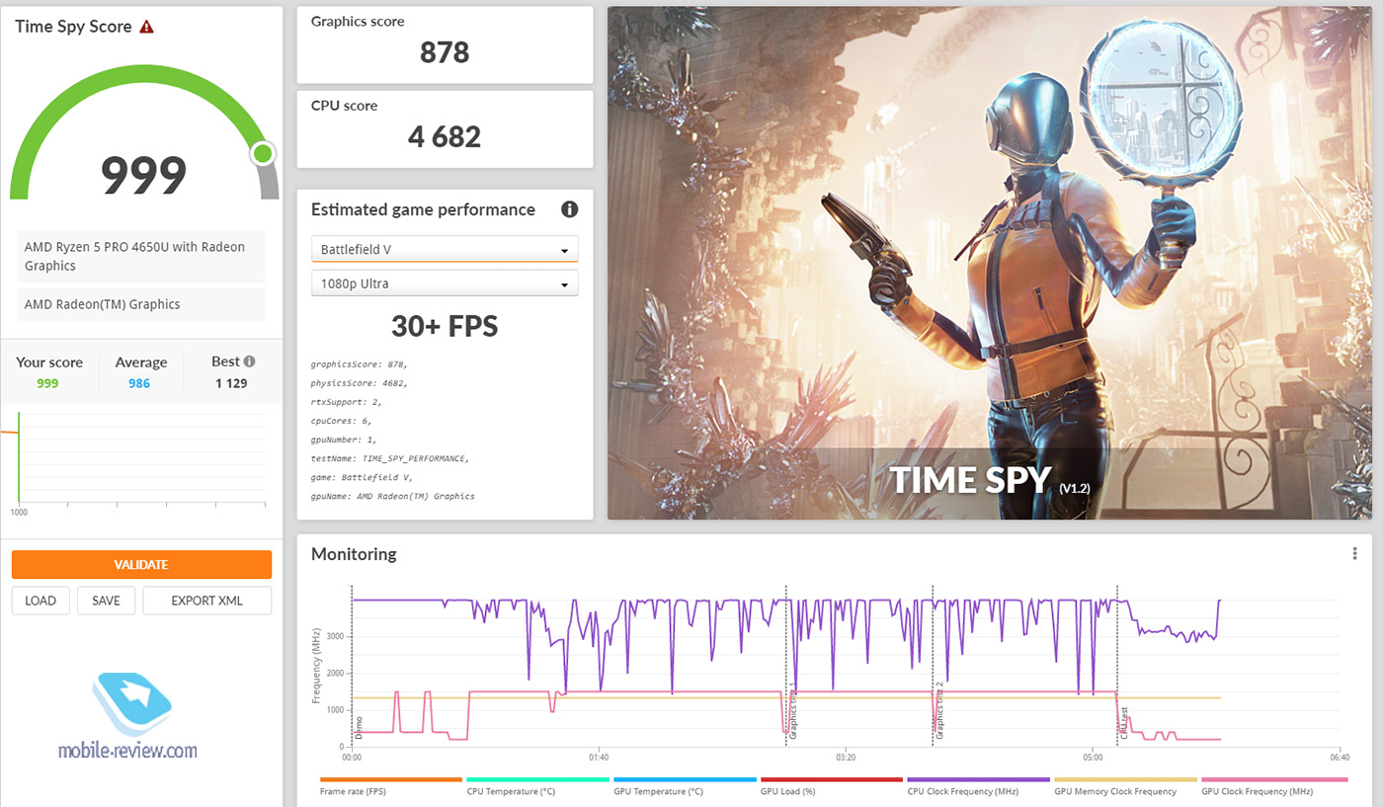The image size is (1383, 807).
Task: Click the red warning triangle beside Time Spy Score
Action: click(x=146, y=27)
